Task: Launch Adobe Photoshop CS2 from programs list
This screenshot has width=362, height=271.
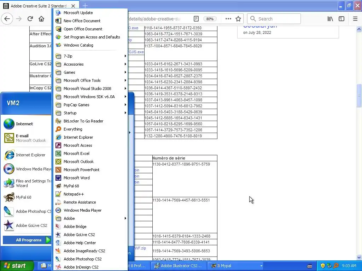Action: click(90, 259)
